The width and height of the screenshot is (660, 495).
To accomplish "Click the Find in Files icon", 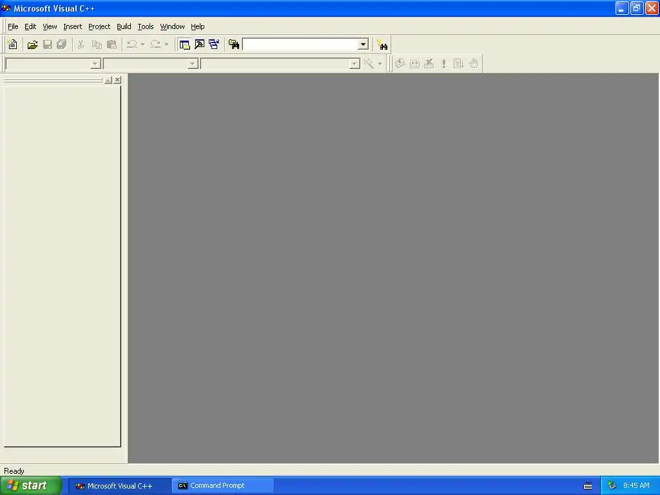I will tap(234, 44).
